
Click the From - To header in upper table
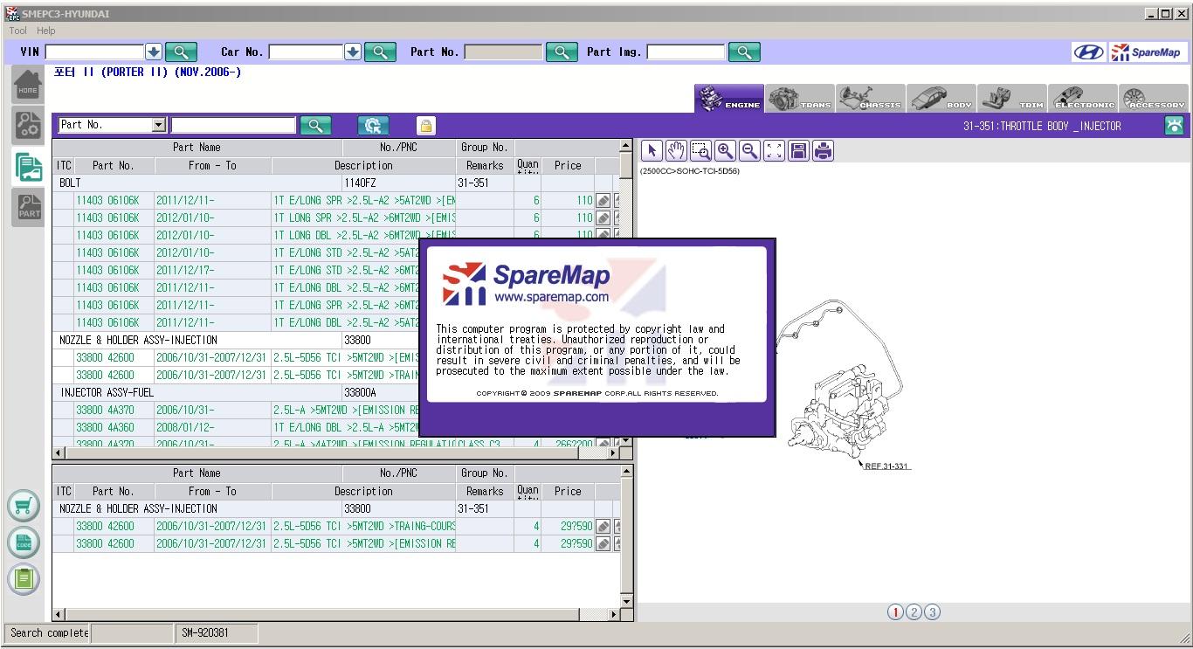212,165
